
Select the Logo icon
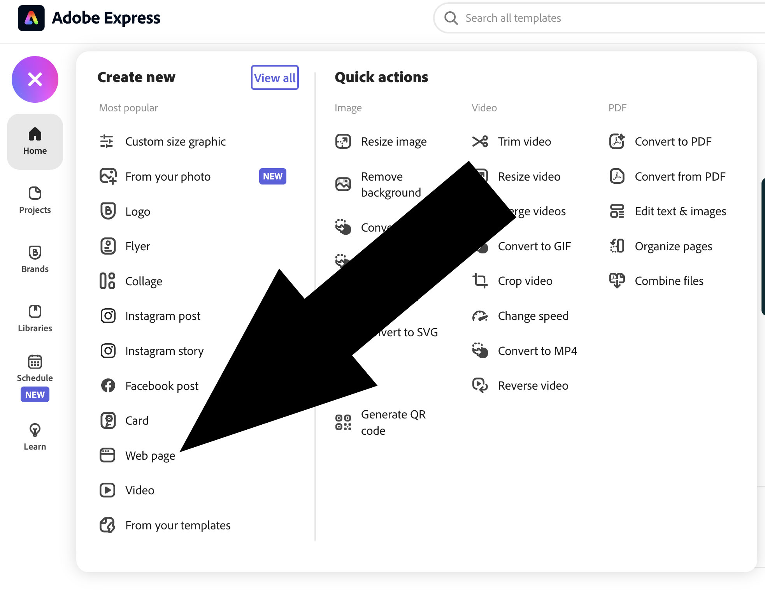(x=108, y=211)
